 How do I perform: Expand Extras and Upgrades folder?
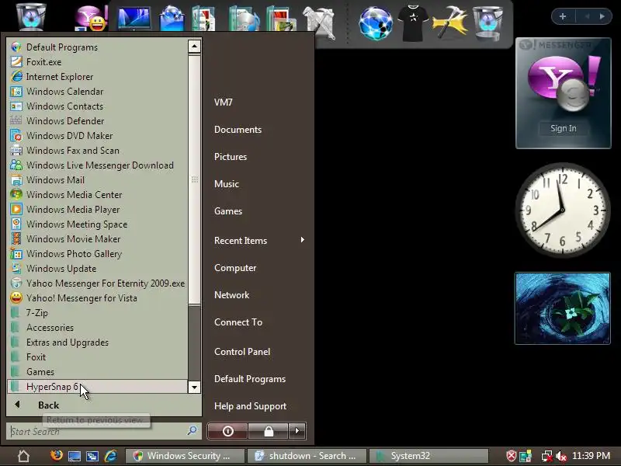[x=97, y=343]
